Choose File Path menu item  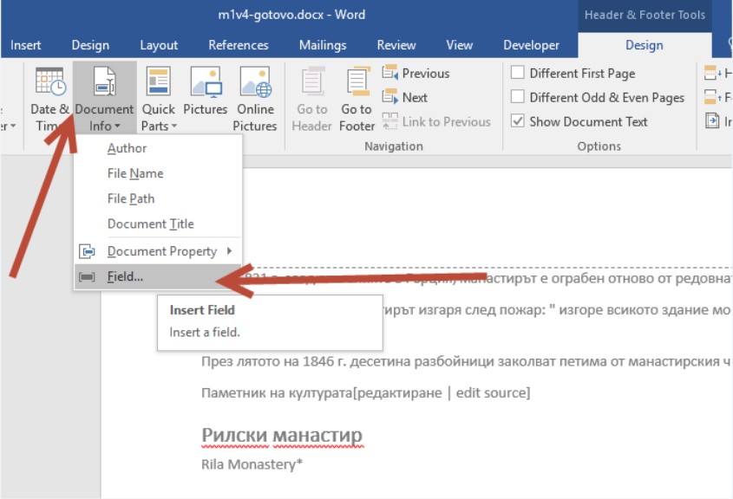click(x=131, y=198)
